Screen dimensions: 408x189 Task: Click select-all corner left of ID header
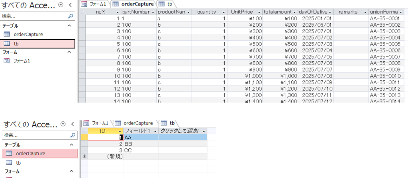(84, 131)
